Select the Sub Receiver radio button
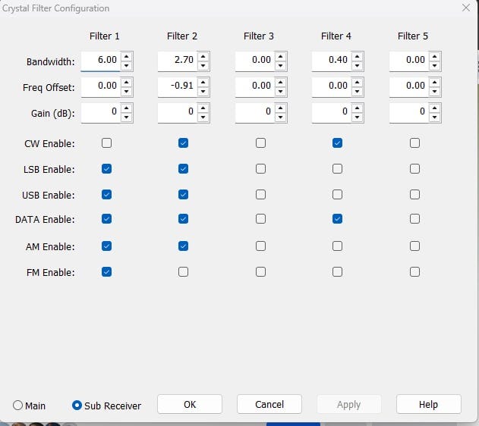The image size is (479, 426). pos(77,406)
